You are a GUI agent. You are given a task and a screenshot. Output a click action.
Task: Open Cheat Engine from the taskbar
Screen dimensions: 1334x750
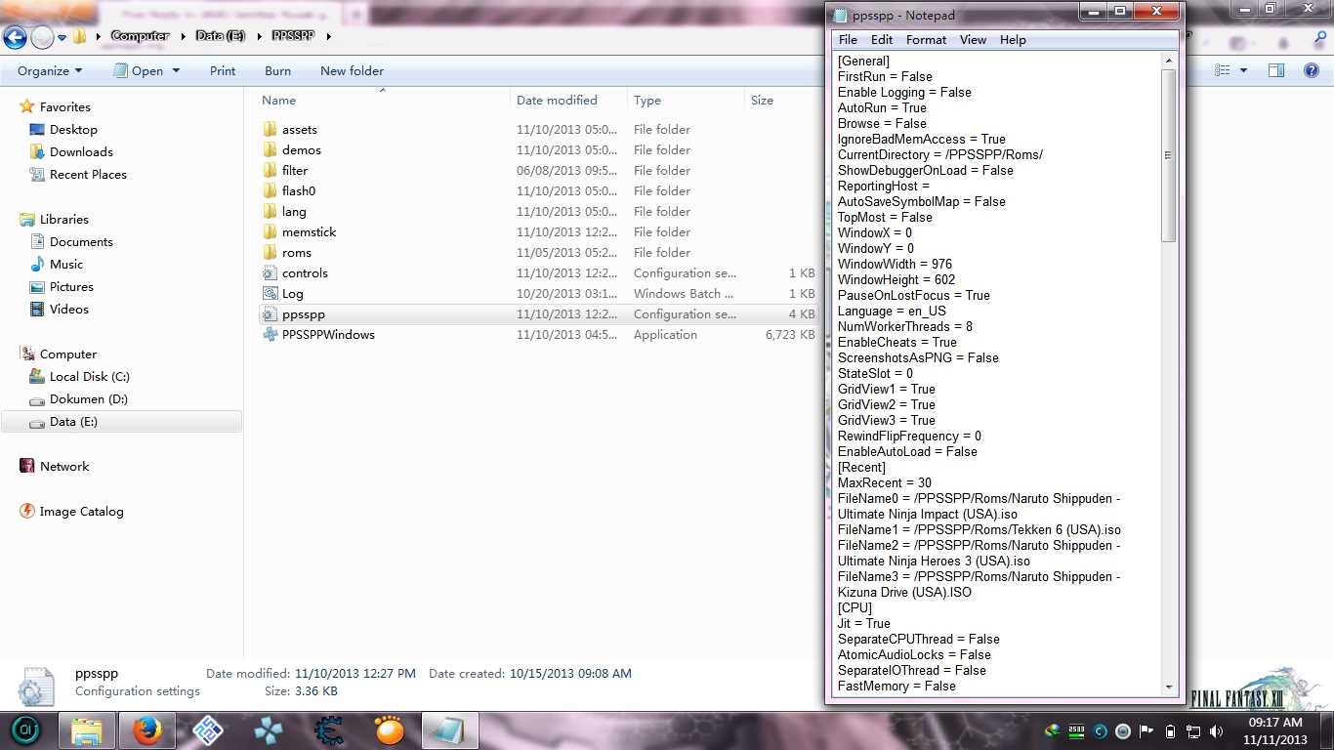pyautogui.click(x=329, y=729)
